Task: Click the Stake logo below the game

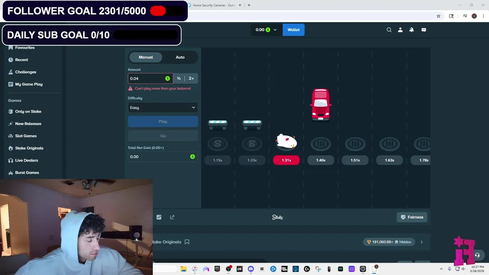Action: (277, 217)
